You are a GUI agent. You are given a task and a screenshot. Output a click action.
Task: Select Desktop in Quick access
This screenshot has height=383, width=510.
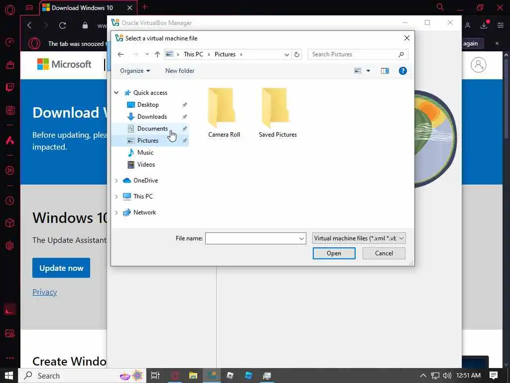pos(148,105)
